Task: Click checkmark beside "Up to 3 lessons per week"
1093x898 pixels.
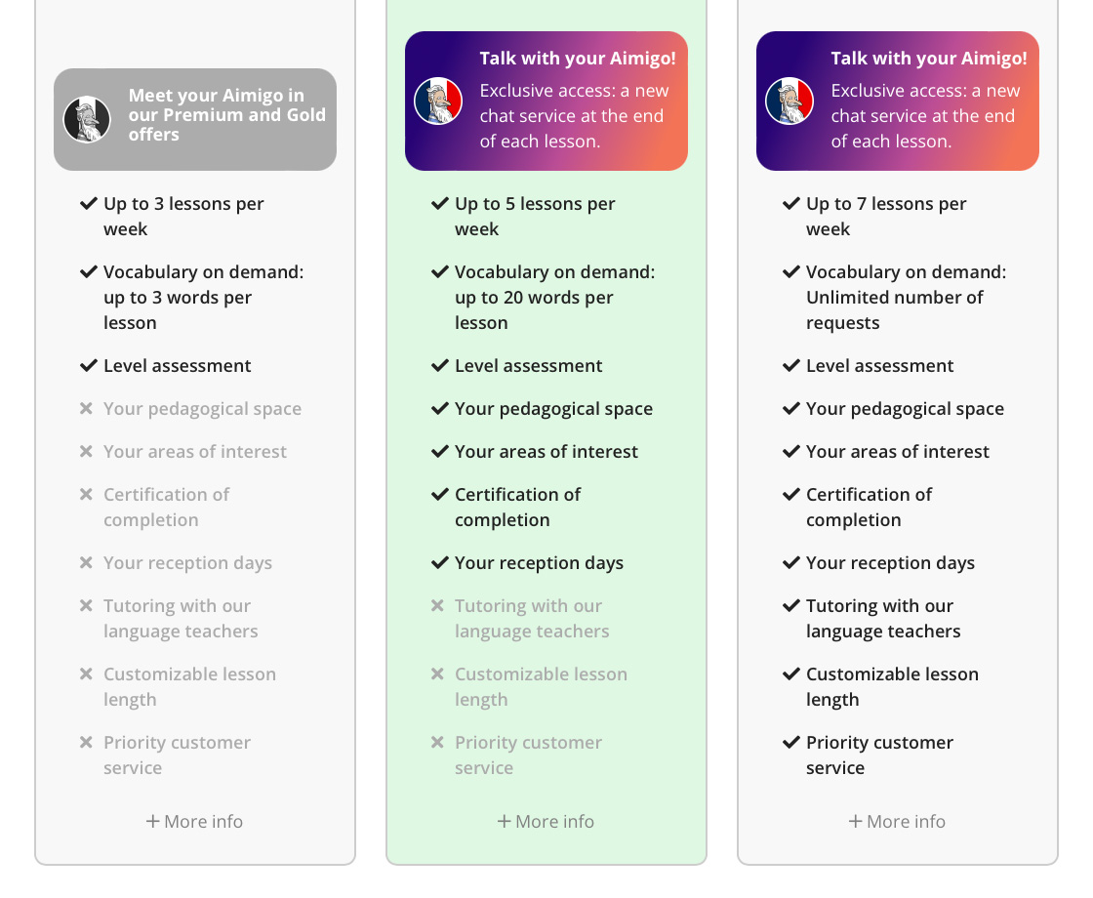Action: tap(89, 204)
